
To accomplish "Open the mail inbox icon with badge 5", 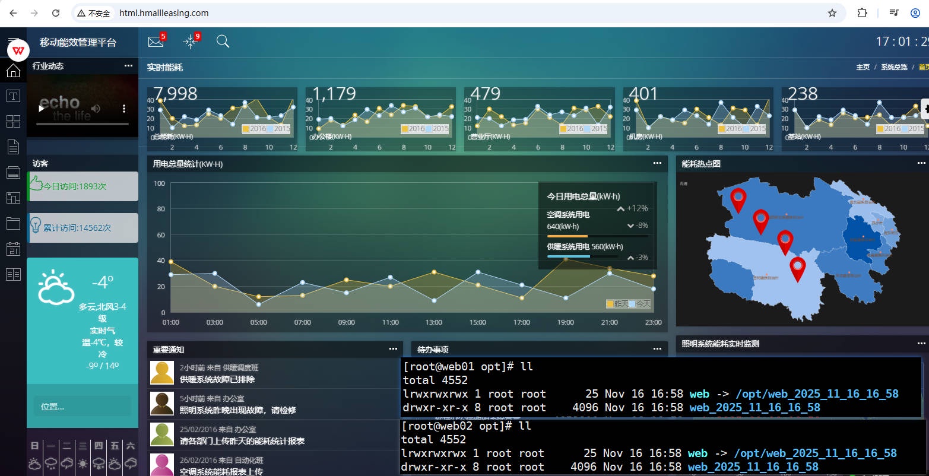I will tap(156, 42).
